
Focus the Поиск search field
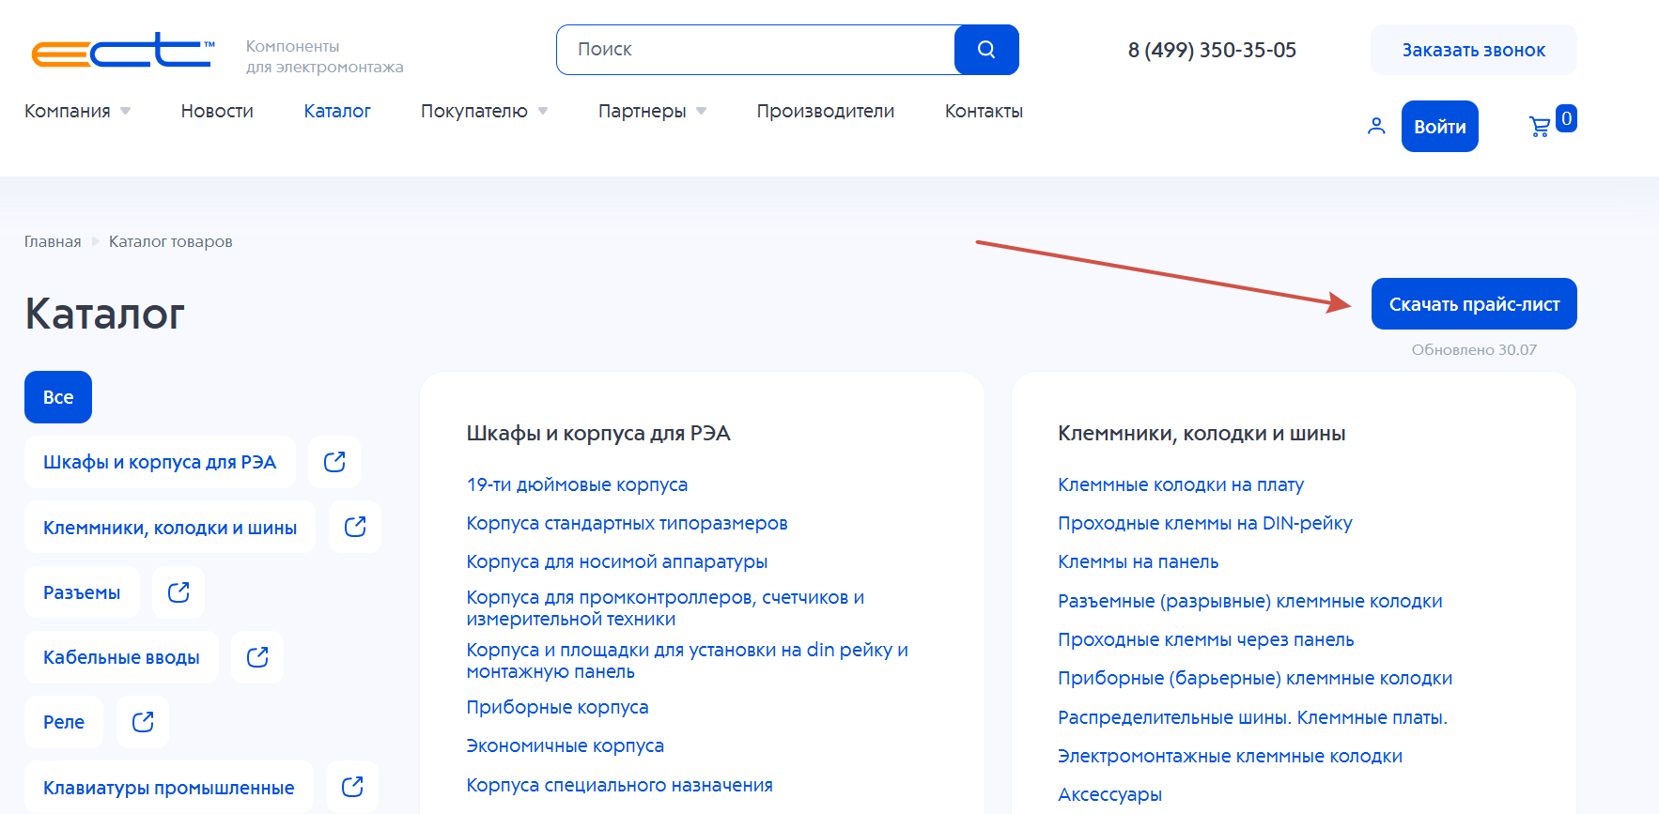pyautogui.click(x=756, y=50)
